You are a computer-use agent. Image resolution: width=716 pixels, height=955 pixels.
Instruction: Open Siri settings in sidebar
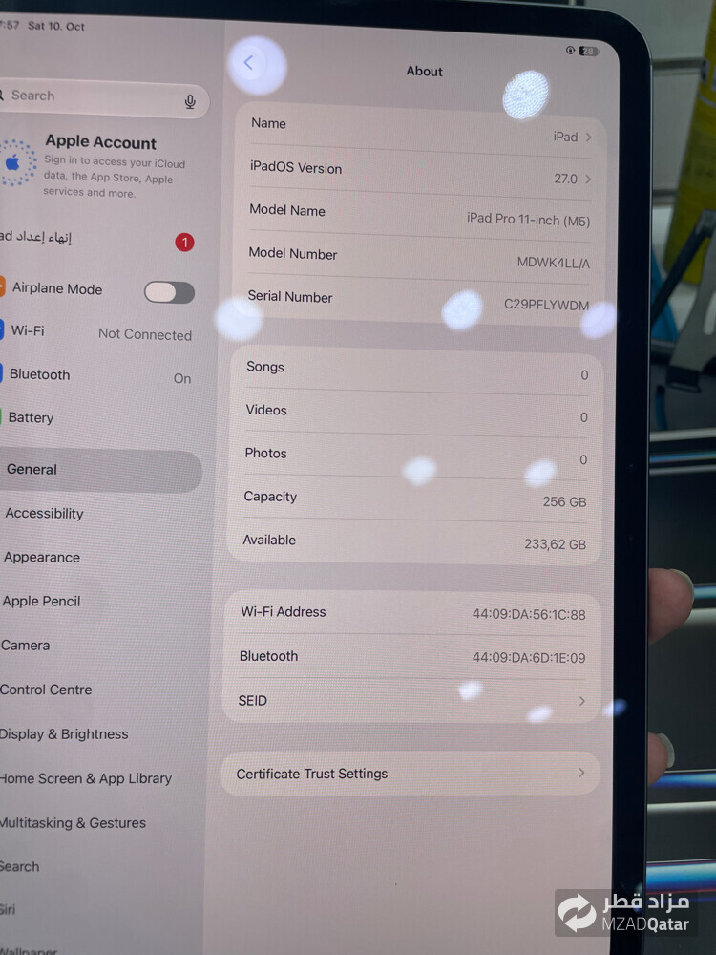pos(97,910)
